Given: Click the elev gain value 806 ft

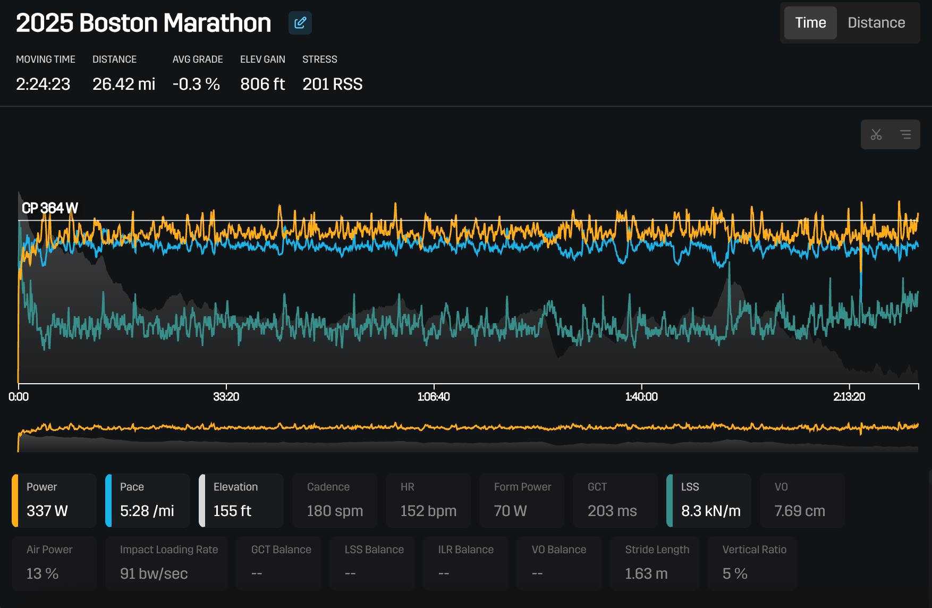Looking at the screenshot, I should (262, 84).
